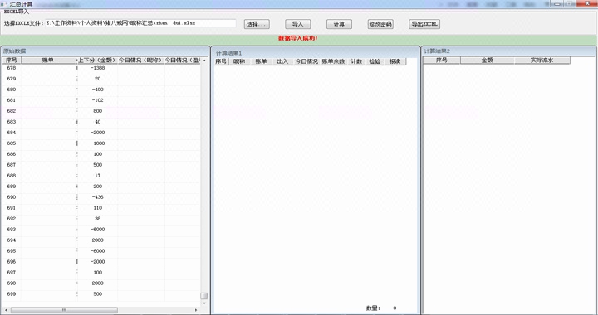Click the vertical scrollbar down arrow
This screenshot has width=598, height=315.
(204, 303)
